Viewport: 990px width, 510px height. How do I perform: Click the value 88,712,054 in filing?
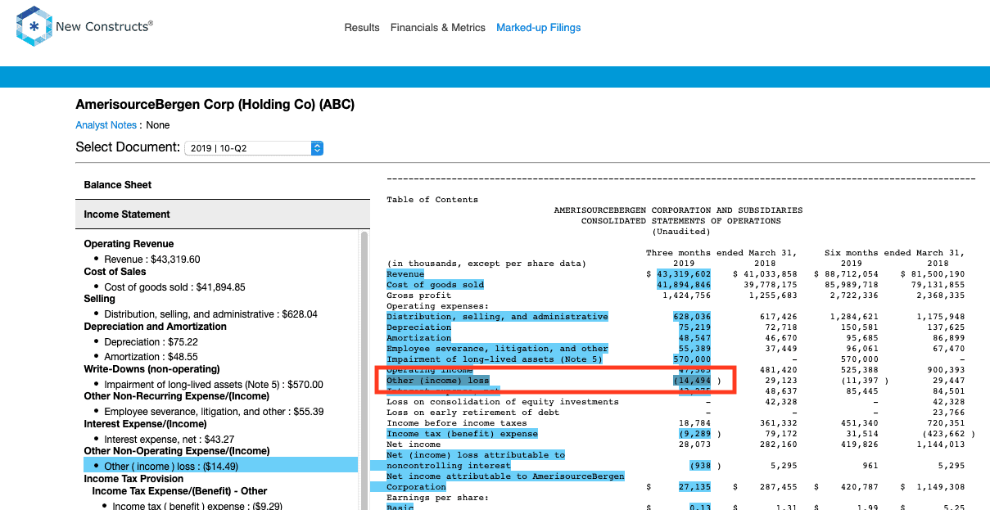pos(851,274)
